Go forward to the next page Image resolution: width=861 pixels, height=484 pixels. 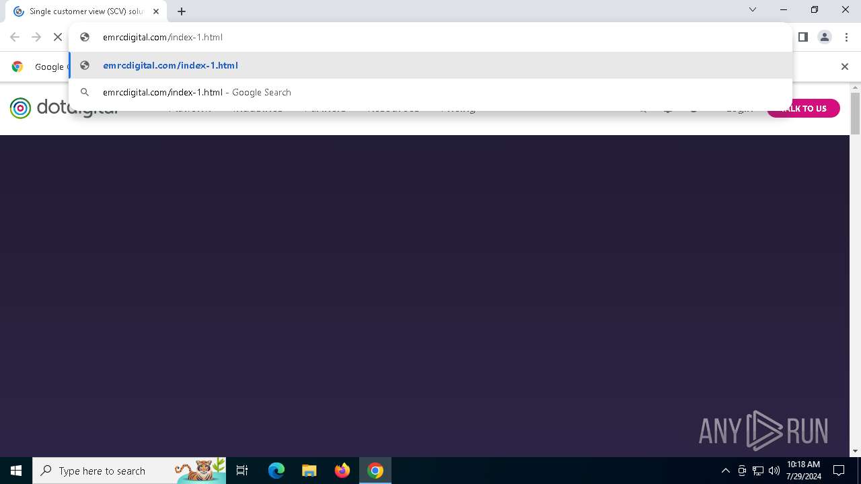pyautogui.click(x=36, y=37)
